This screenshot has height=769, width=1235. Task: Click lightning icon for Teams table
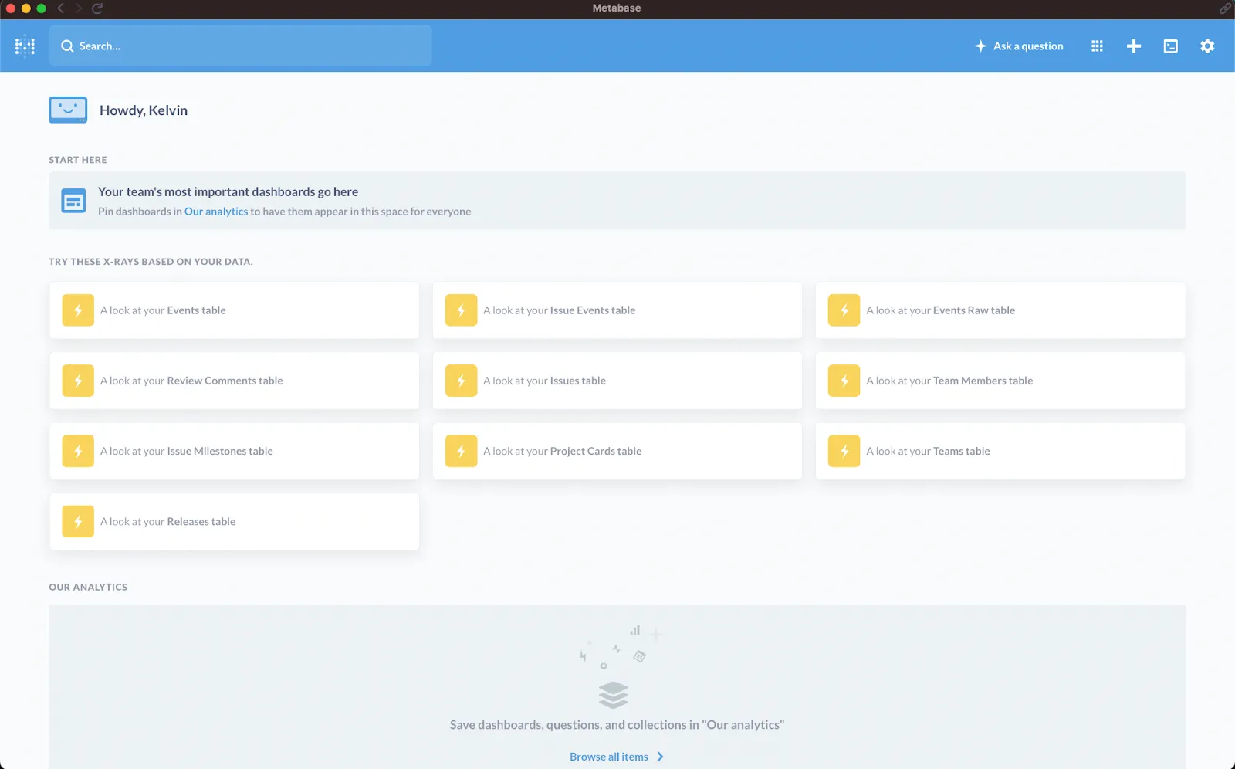pos(844,451)
